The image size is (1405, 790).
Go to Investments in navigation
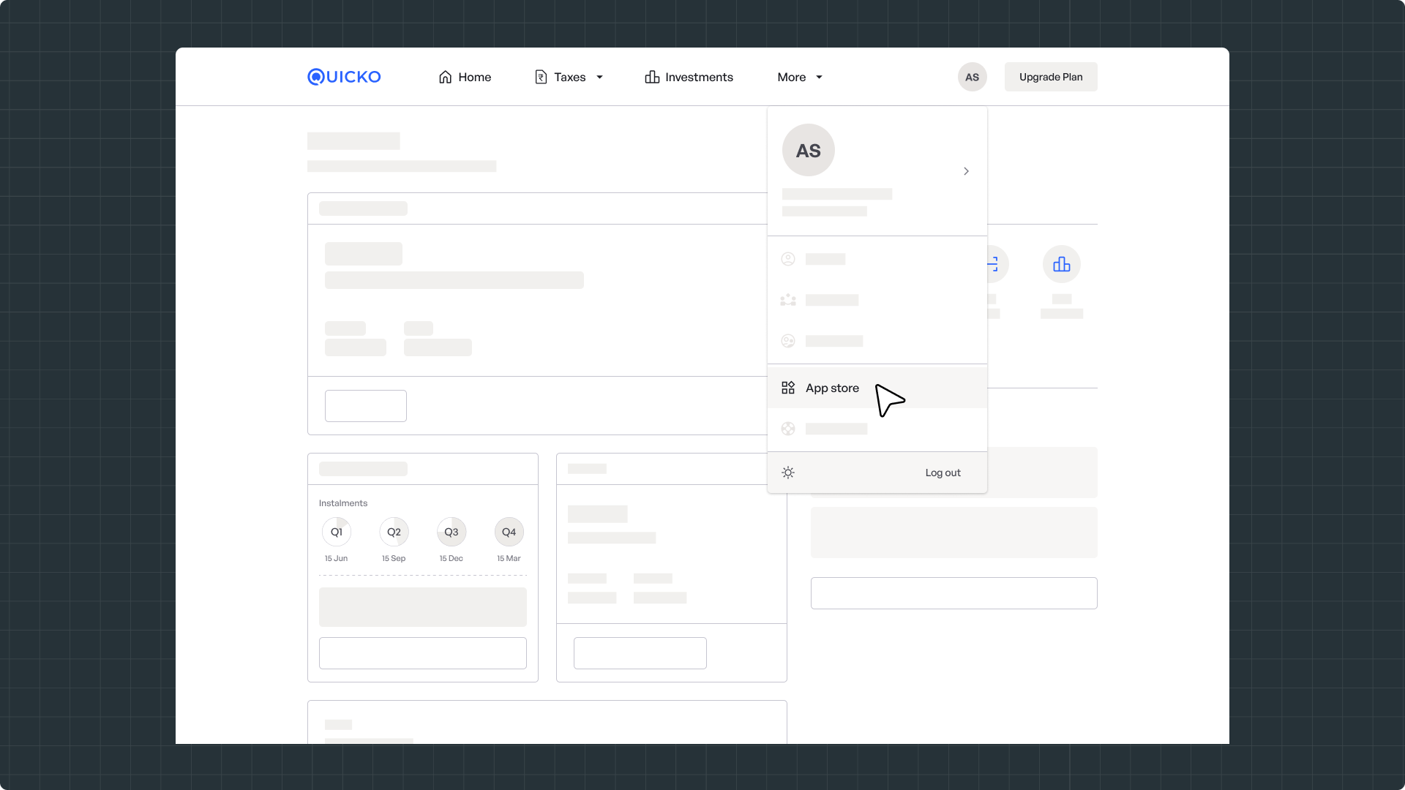(699, 77)
